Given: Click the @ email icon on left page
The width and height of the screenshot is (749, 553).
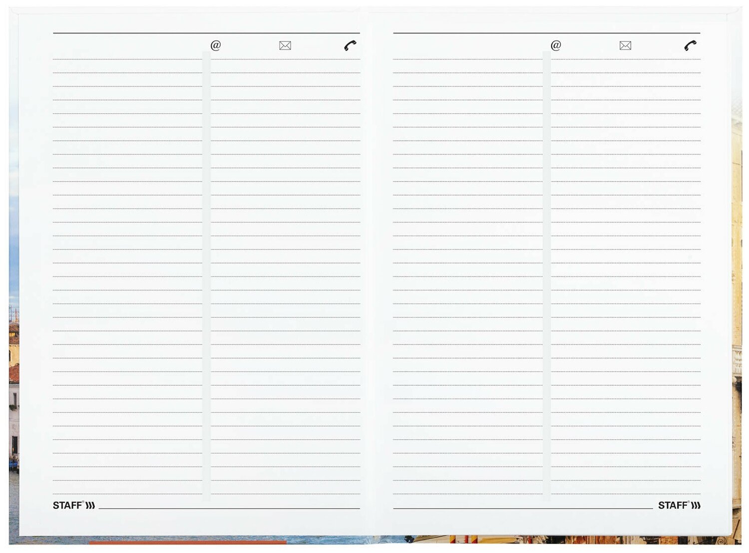Looking at the screenshot, I should tap(216, 45).
